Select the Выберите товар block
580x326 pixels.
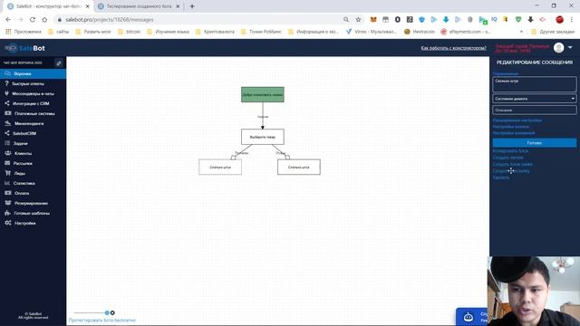(263, 137)
